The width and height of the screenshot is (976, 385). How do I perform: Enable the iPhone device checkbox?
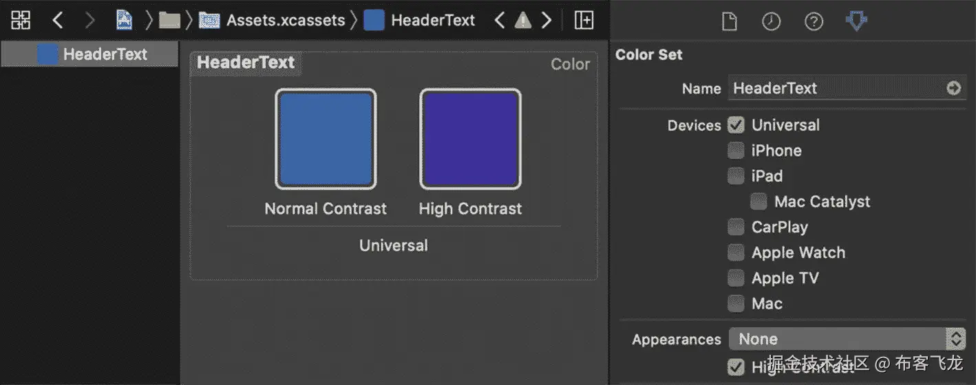pos(736,151)
